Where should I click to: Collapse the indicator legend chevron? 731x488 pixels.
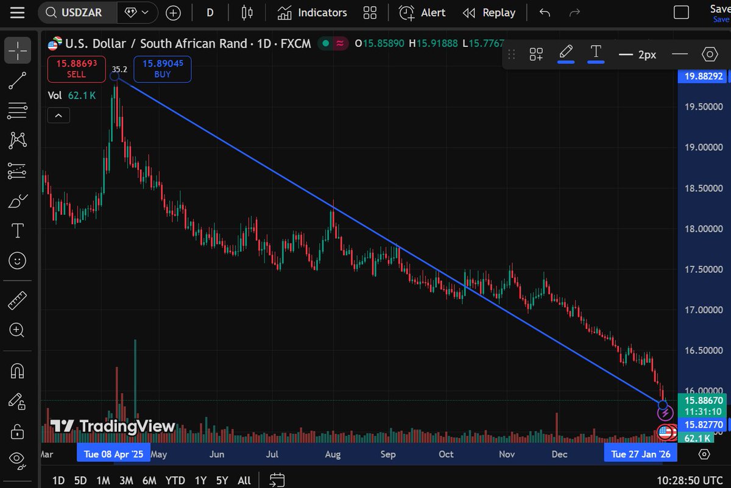(x=58, y=115)
